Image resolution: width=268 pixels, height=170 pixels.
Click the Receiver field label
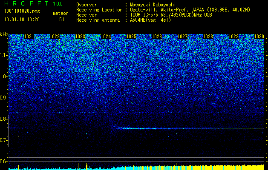tap(86, 15)
